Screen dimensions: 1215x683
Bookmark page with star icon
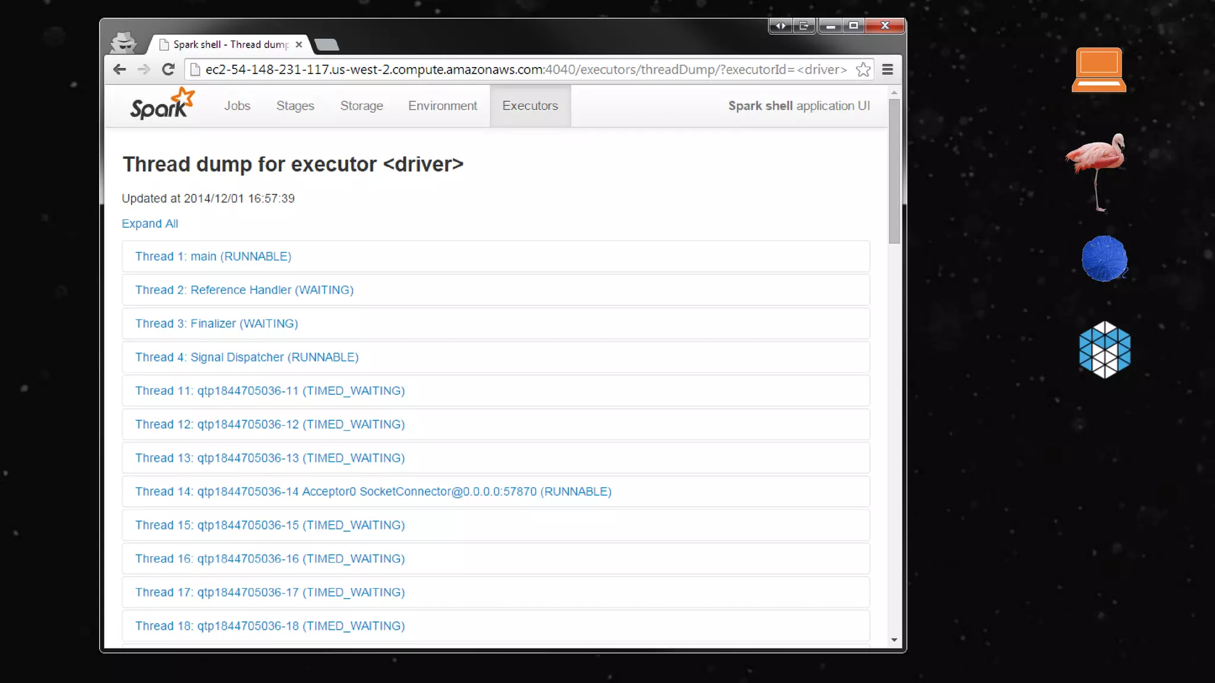[x=863, y=69]
